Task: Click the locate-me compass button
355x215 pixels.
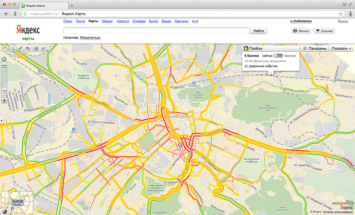Action: click(x=4, y=59)
